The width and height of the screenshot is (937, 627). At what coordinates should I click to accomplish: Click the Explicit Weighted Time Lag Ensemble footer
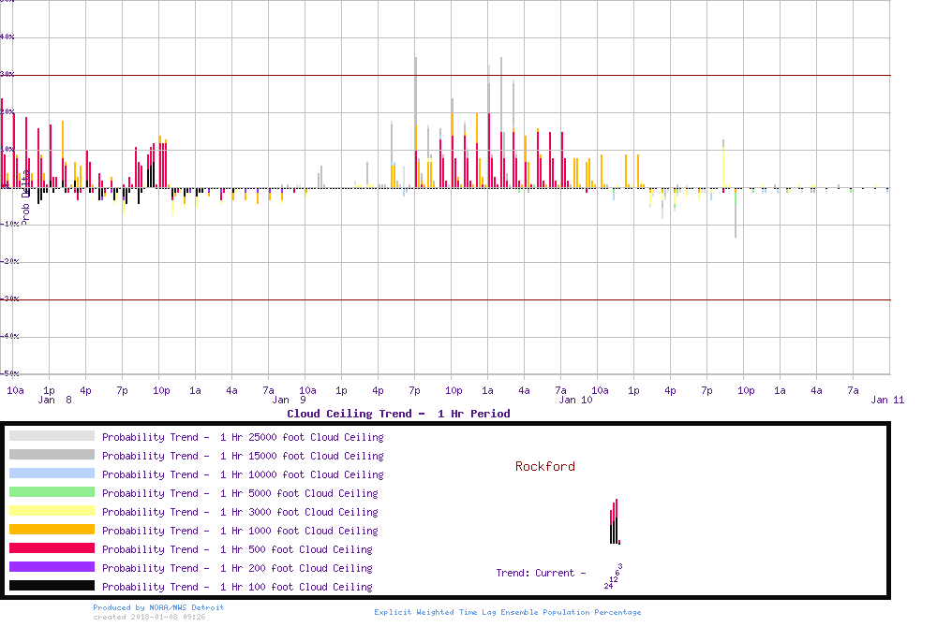pos(508,612)
